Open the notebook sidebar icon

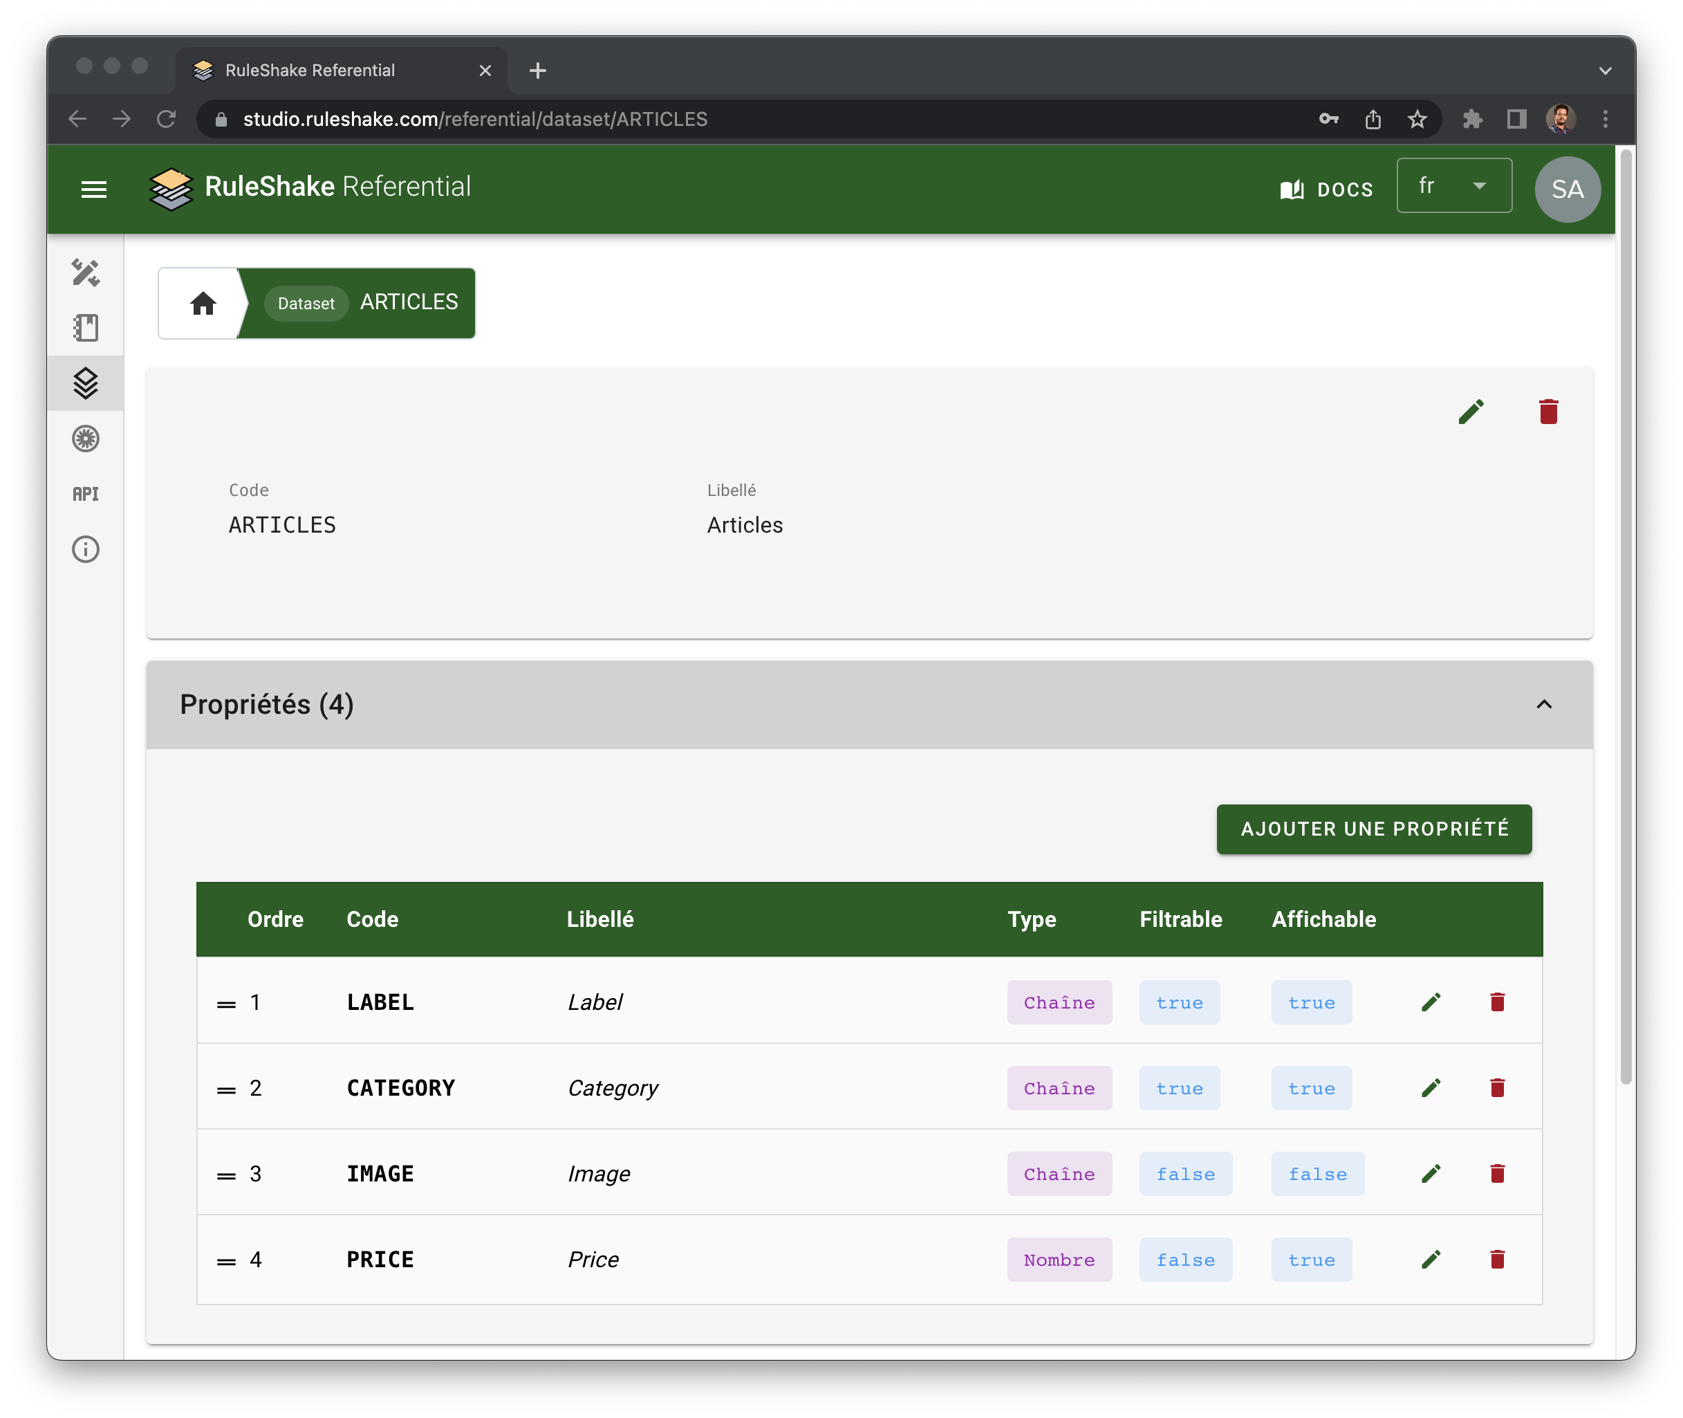pyautogui.click(x=86, y=328)
